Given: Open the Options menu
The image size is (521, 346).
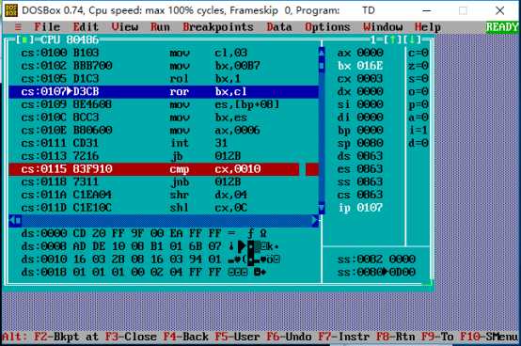Looking at the screenshot, I should [x=327, y=27].
